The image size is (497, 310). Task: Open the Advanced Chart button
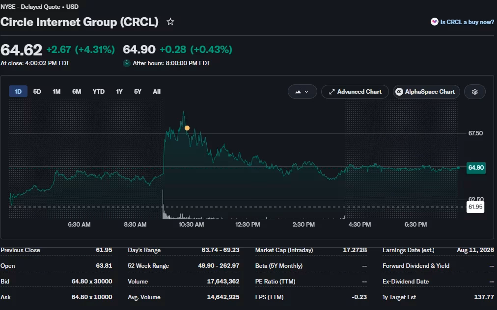click(x=355, y=92)
